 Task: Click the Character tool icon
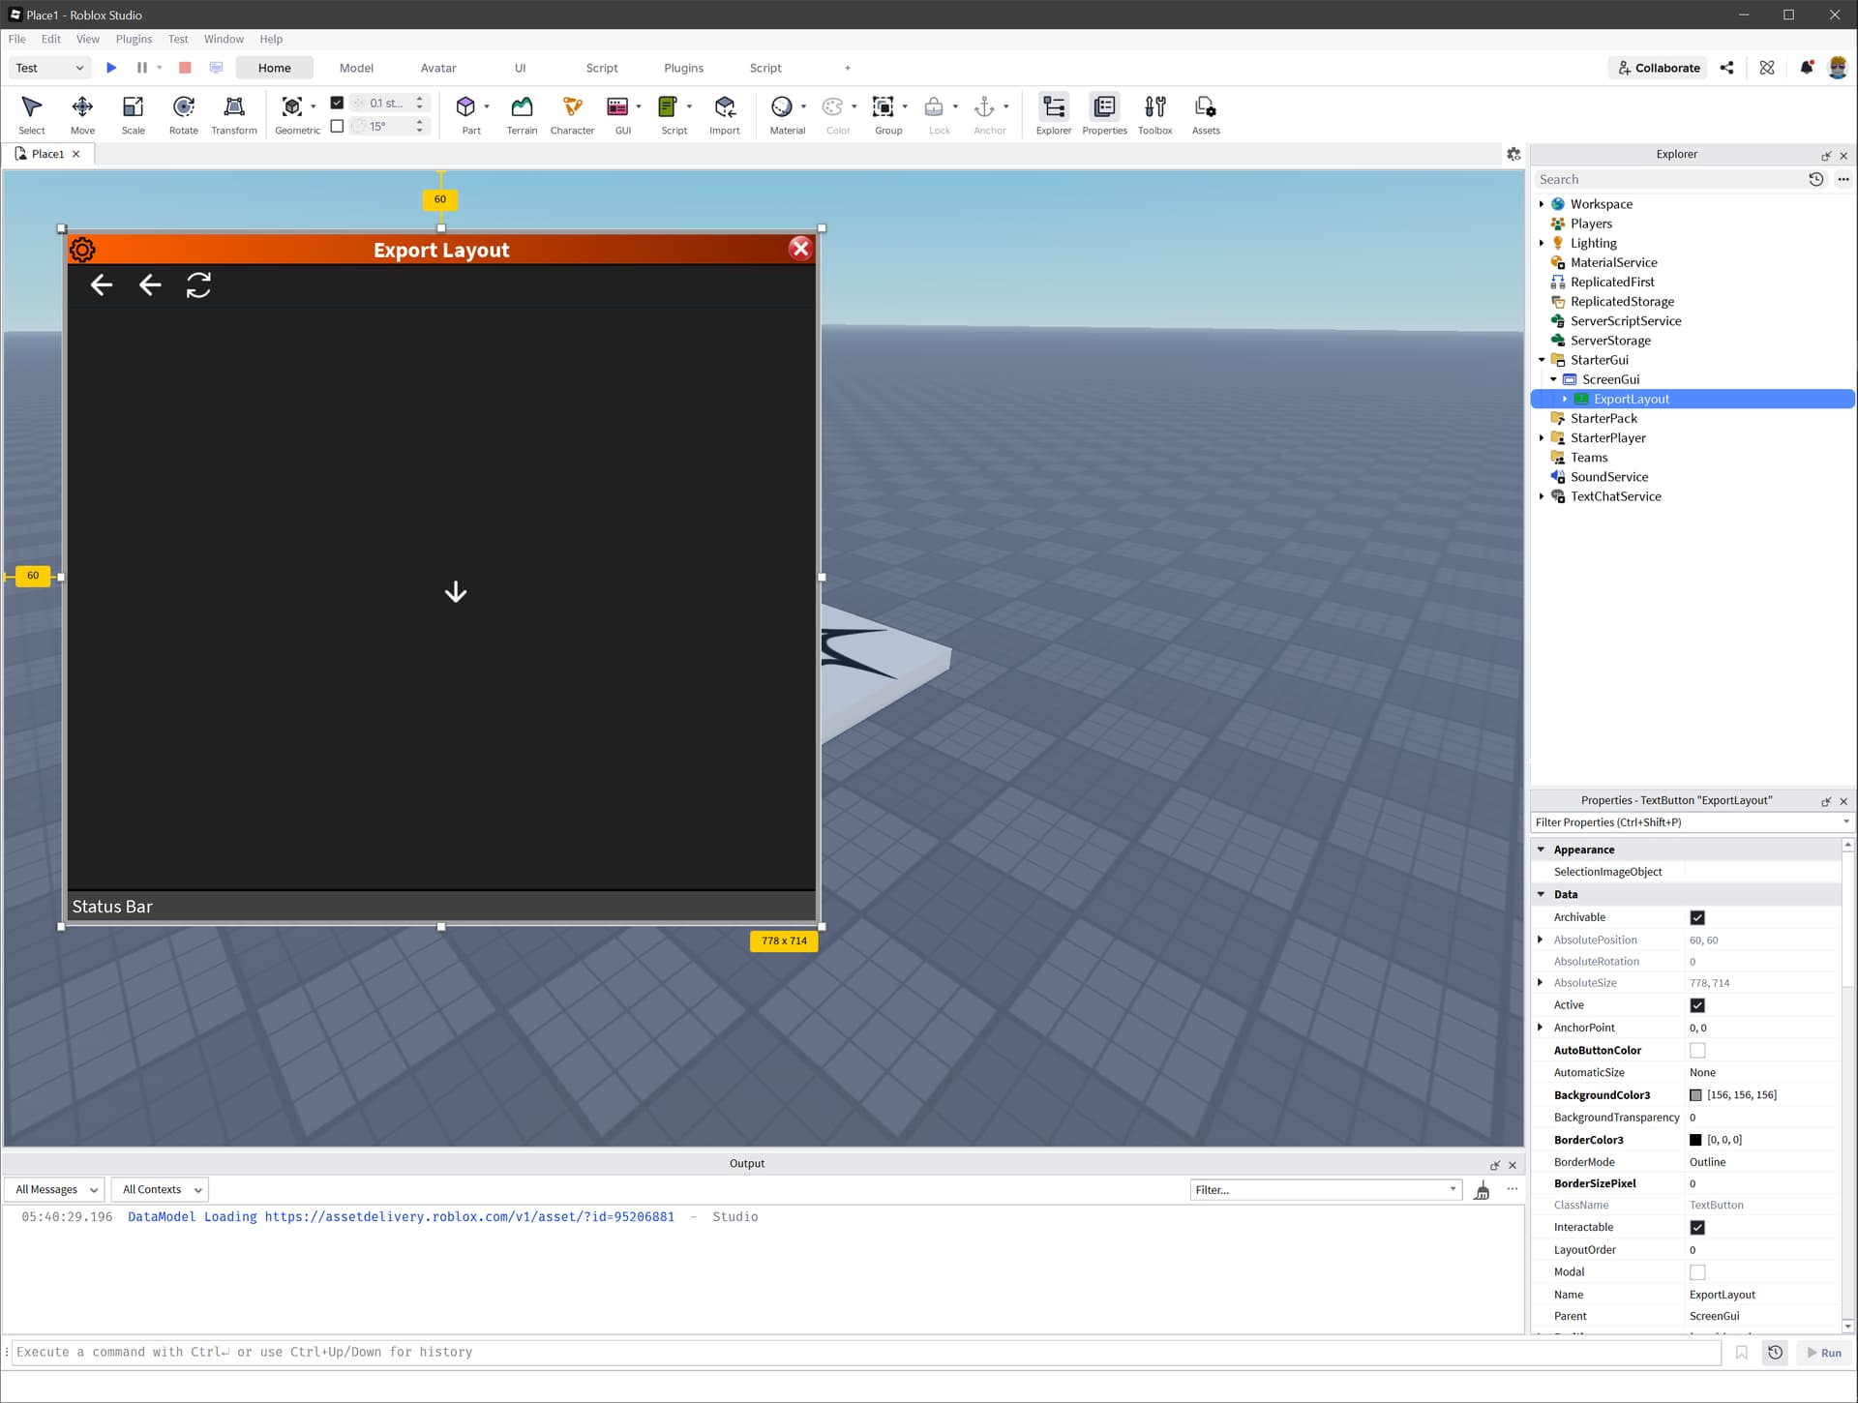click(x=572, y=106)
